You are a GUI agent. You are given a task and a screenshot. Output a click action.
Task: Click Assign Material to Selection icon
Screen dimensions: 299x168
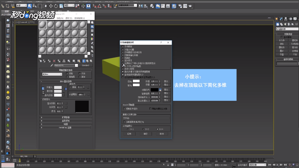tap(49, 61)
